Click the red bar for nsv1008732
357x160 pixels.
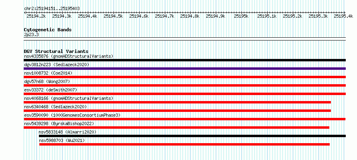185,77
